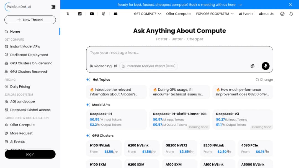Open the Threads social icon
The image size is (299, 168).
104,14
